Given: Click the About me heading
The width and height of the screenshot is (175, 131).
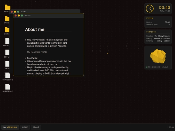Looking at the screenshot, I should tap(35, 29).
